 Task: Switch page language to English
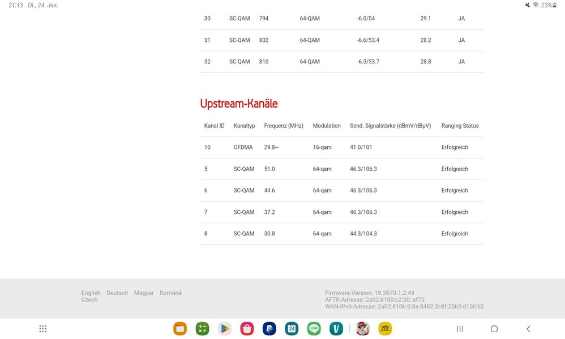click(x=91, y=293)
